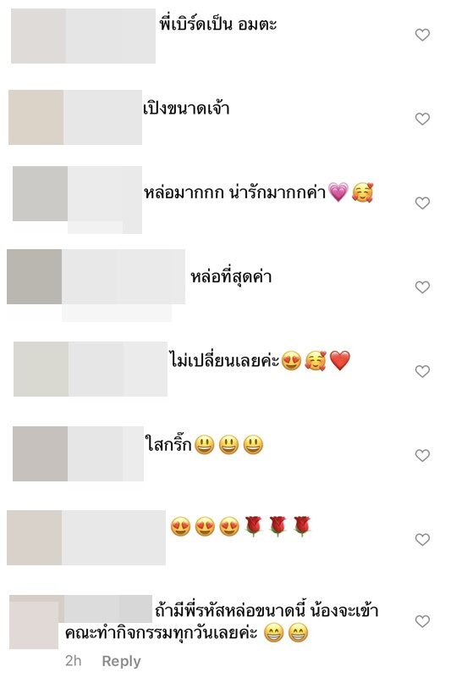This screenshot has width=456, height=678.
Task: Open avatar of roses emoji commenter
Action: click(35, 537)
